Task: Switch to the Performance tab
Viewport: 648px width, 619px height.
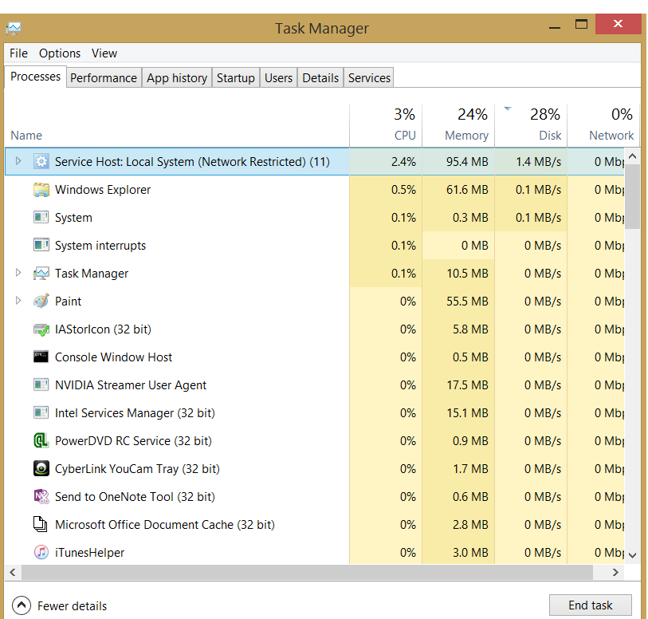Action: [104, 77]
